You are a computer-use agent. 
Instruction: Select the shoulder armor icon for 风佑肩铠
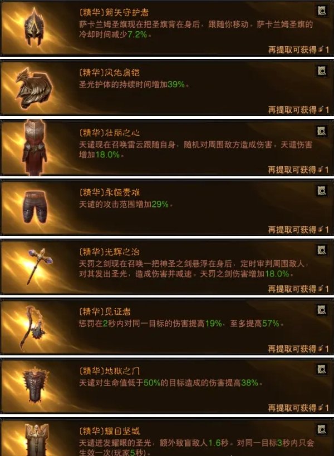pyautogui.click(x=35, y=88)
